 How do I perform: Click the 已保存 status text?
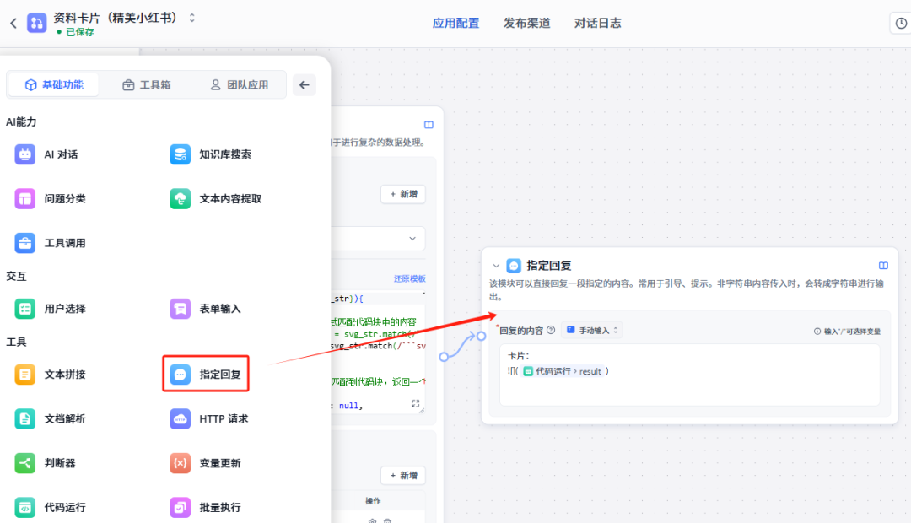coord(79,32)
